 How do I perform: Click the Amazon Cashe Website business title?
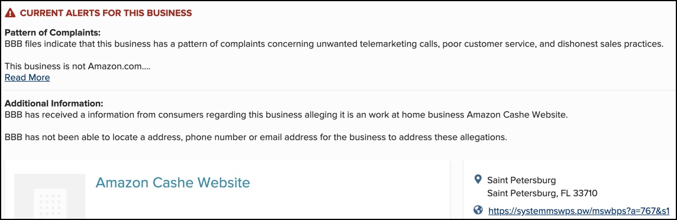pos(173,183)
